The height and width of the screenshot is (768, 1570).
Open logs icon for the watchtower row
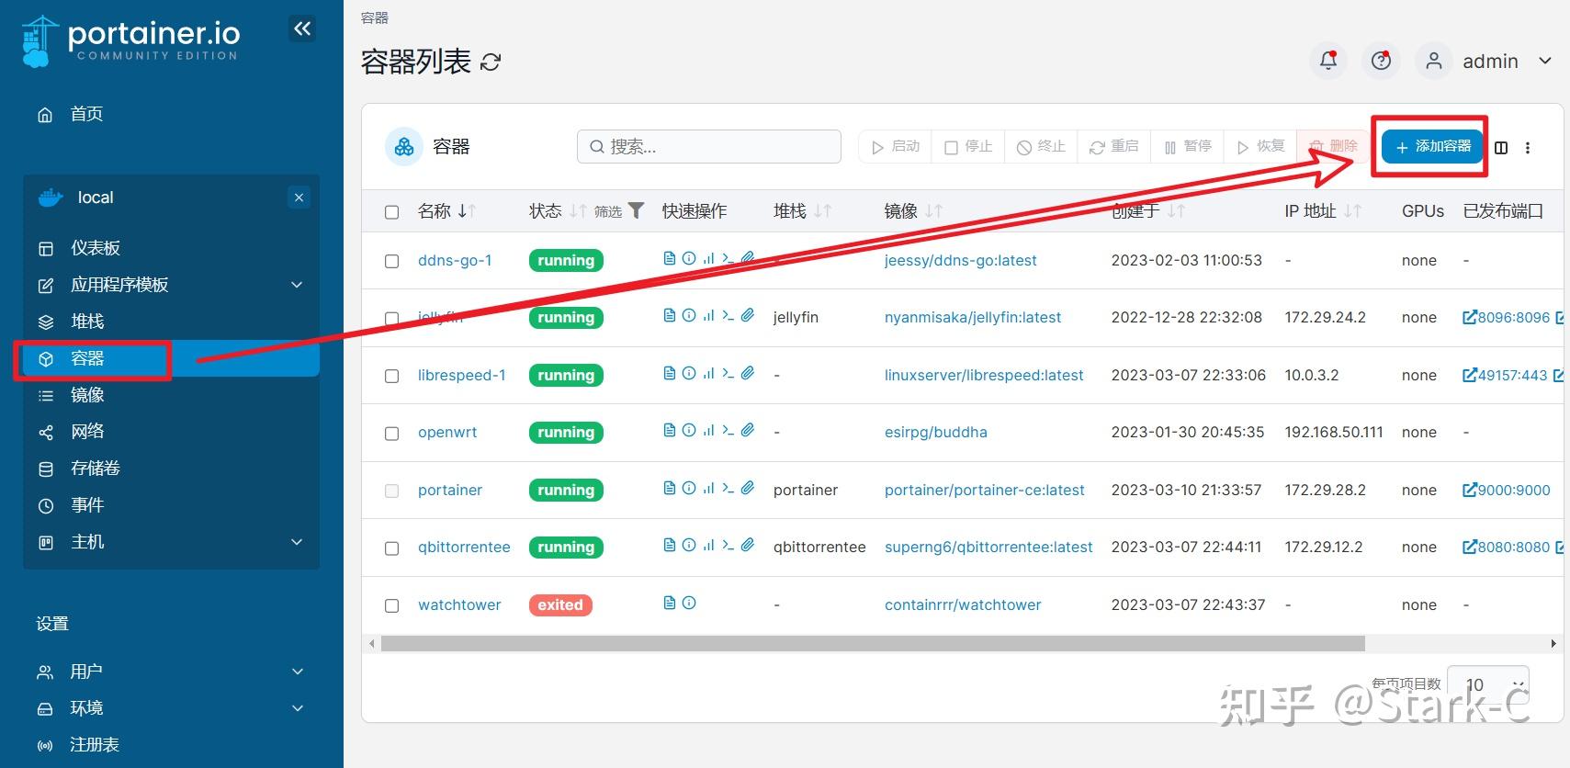pyautogui.click(x=669, y=603)
